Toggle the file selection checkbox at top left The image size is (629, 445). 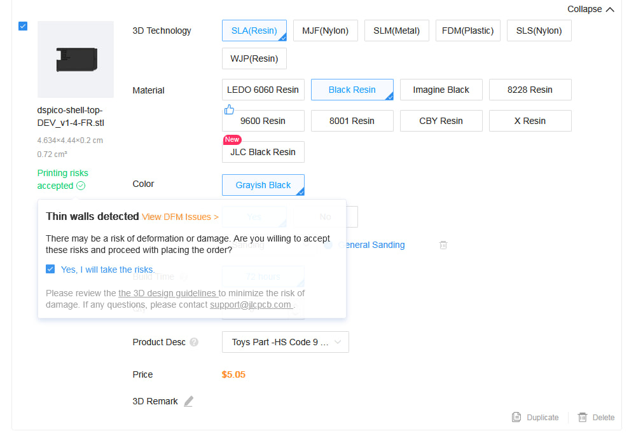tap(23, 26)
